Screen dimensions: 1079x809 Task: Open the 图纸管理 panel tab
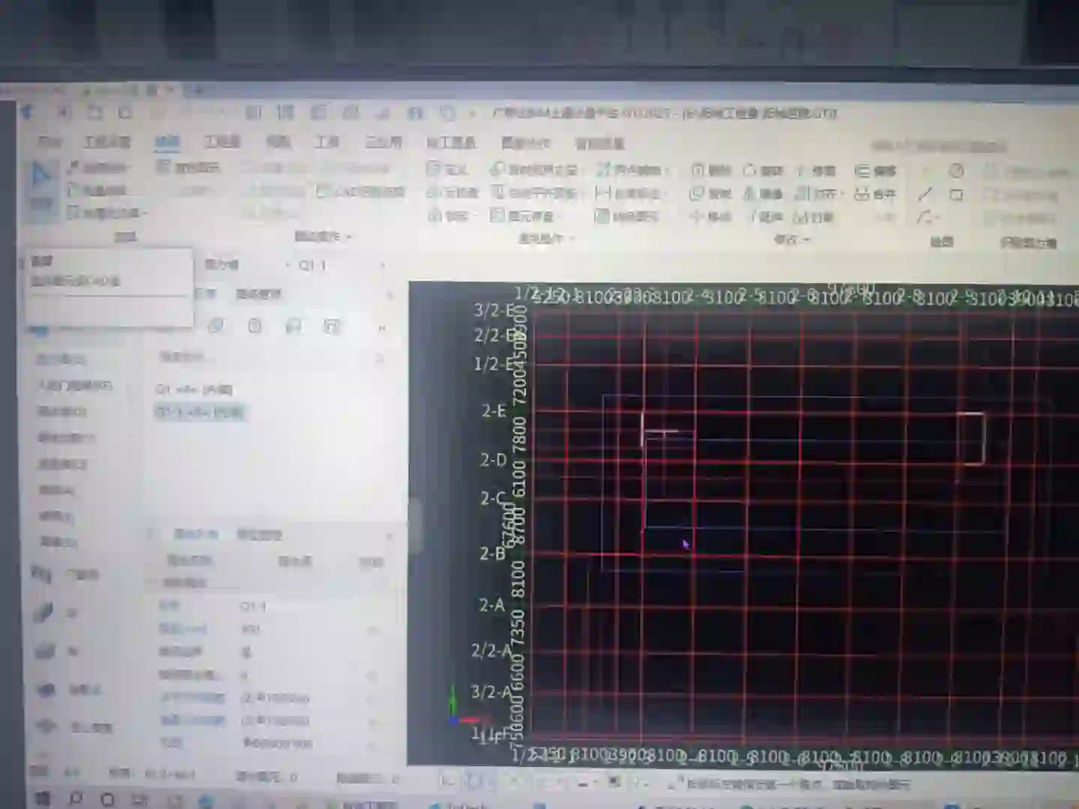pyautogui.click(x=258, y=294)
